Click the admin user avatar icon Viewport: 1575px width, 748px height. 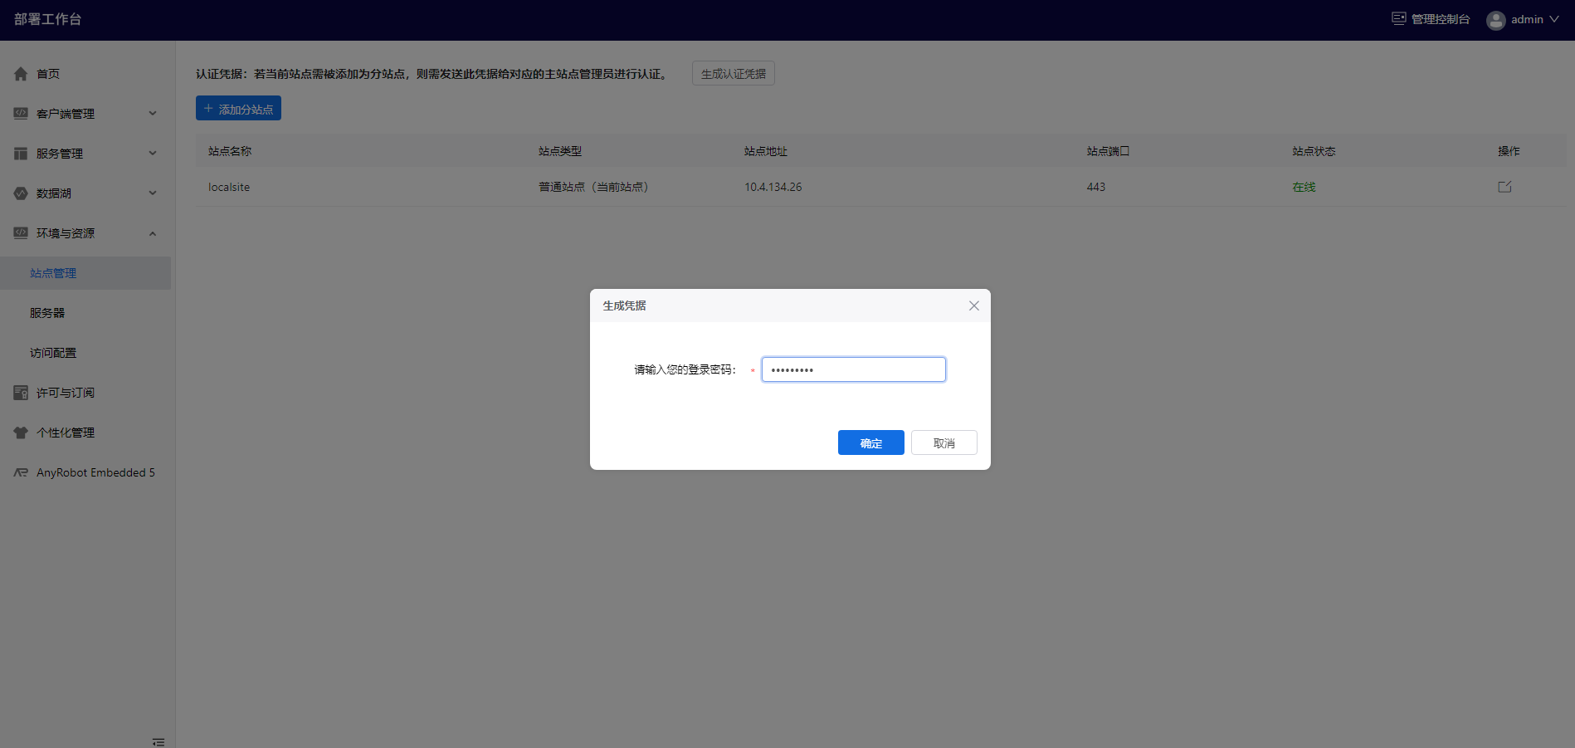[1496, 20]
